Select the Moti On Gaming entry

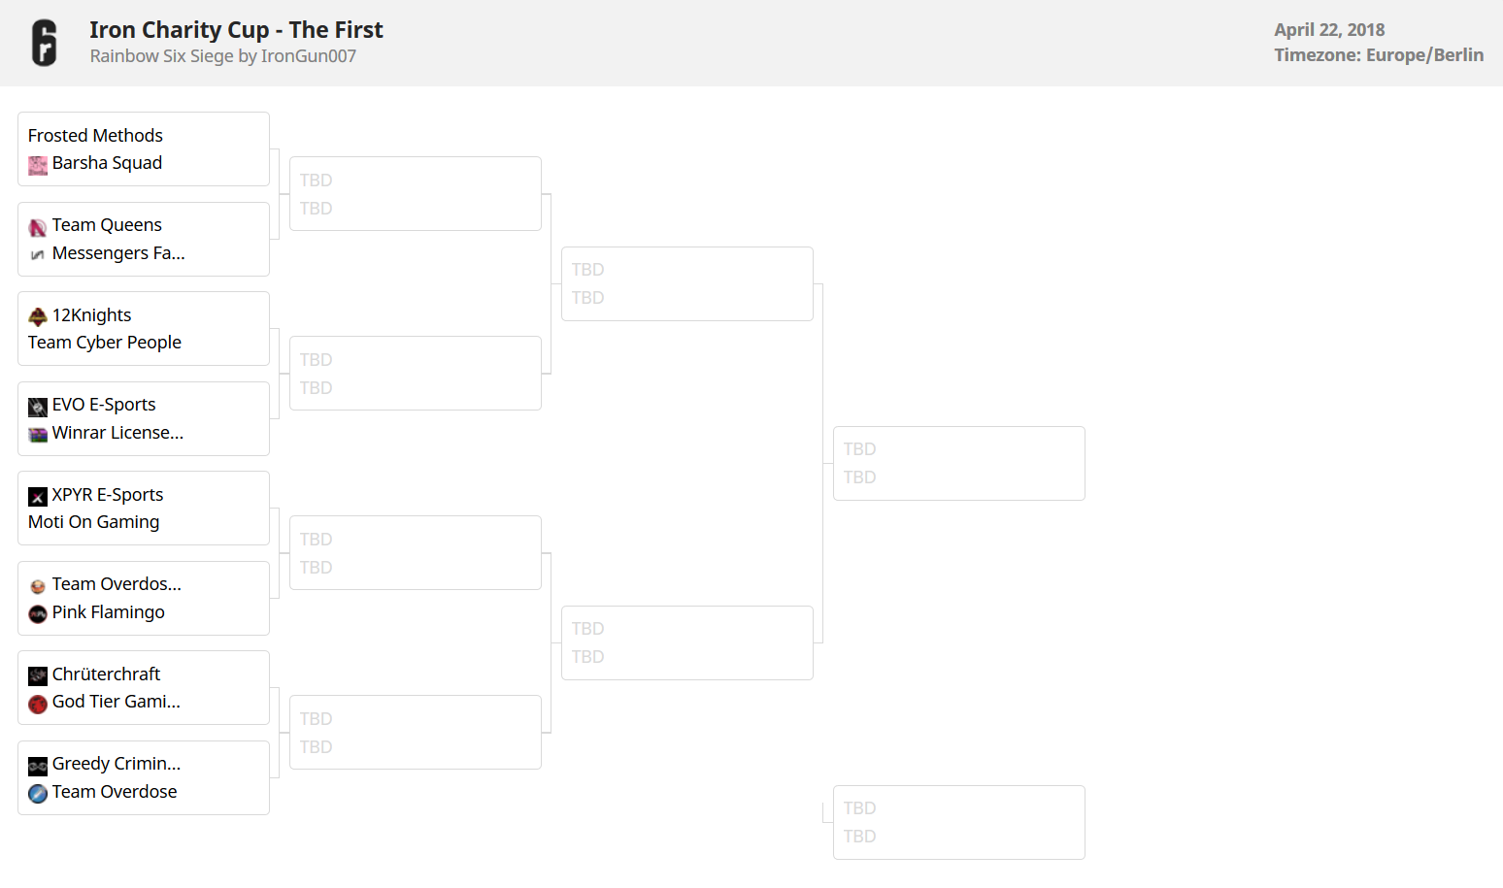click(x=94, y=522)
